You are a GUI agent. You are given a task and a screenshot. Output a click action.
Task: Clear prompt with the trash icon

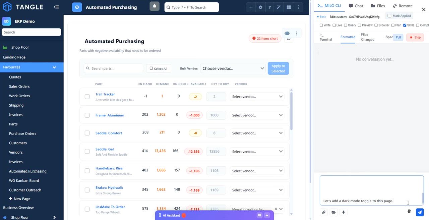[409, 212]
